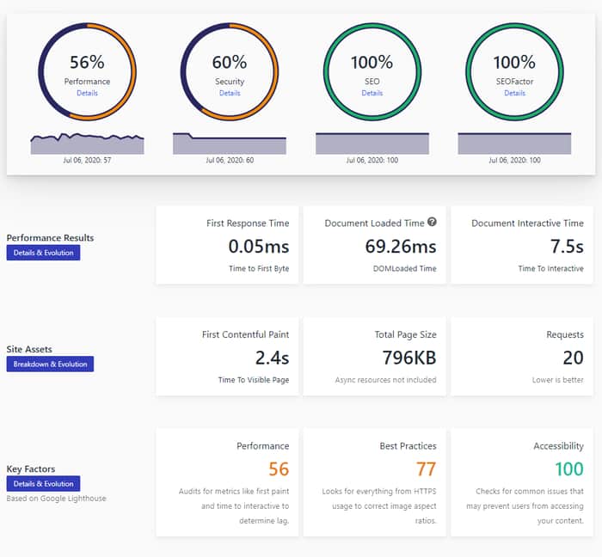Image resolution: width=602 pixels, height=557 pixels.
Task: Click Details & Evolution under Key Factors
Action: (43, 484)
